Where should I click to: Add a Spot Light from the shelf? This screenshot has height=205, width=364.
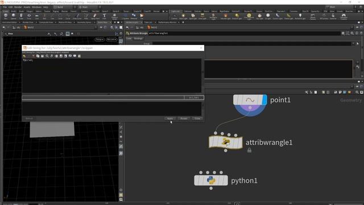[x=193, y=17]
